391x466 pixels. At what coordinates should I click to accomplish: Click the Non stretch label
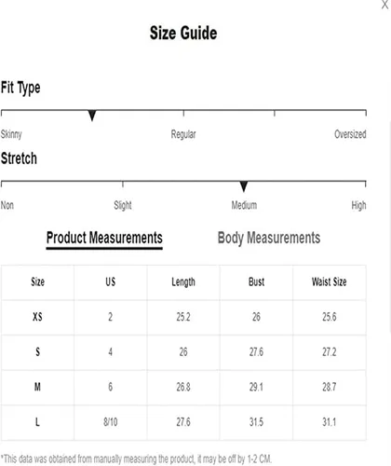(7, 205)
